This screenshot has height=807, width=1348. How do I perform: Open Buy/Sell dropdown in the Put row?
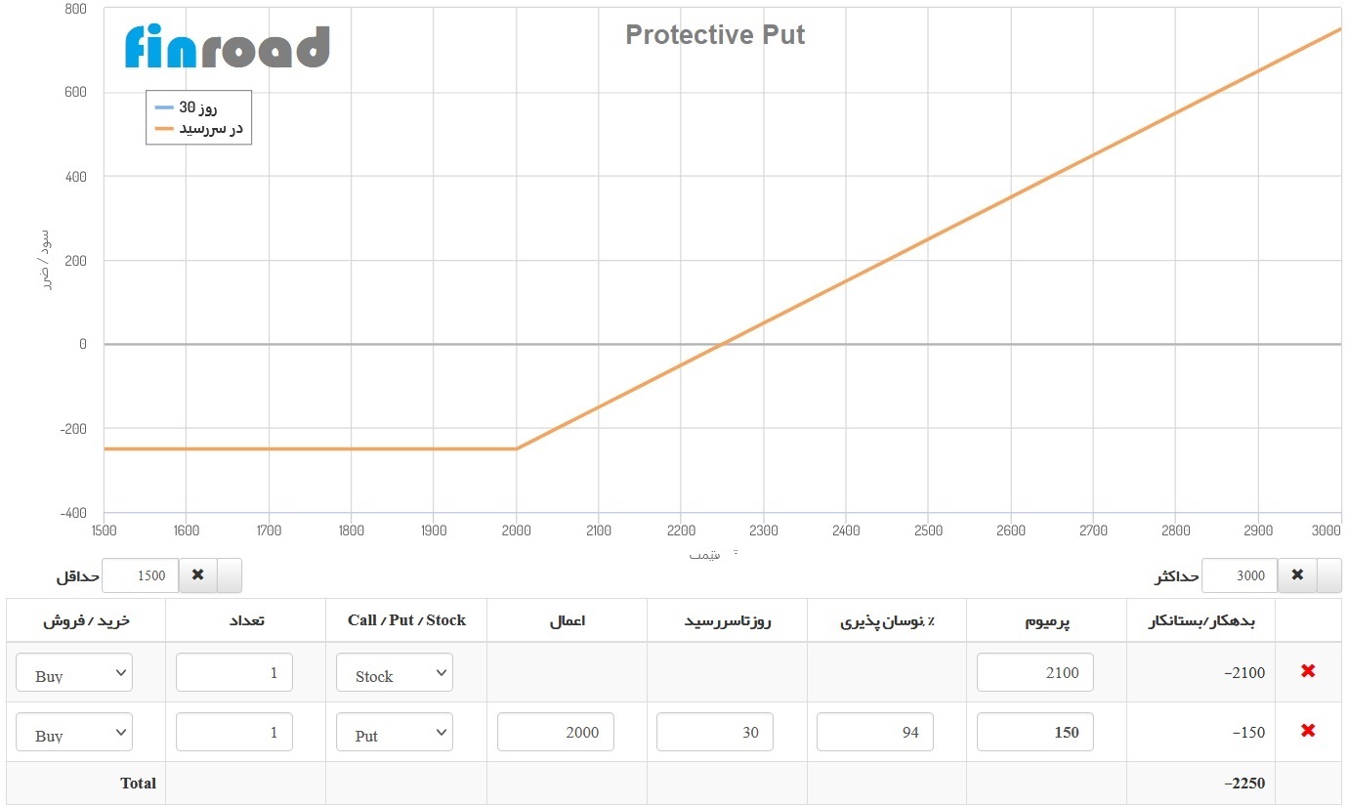(74, 733)
